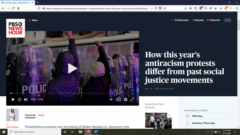This screenshot has height=135, width=240.
Task: Open Firefox downloads arrow icon
Action: point(186,8)
